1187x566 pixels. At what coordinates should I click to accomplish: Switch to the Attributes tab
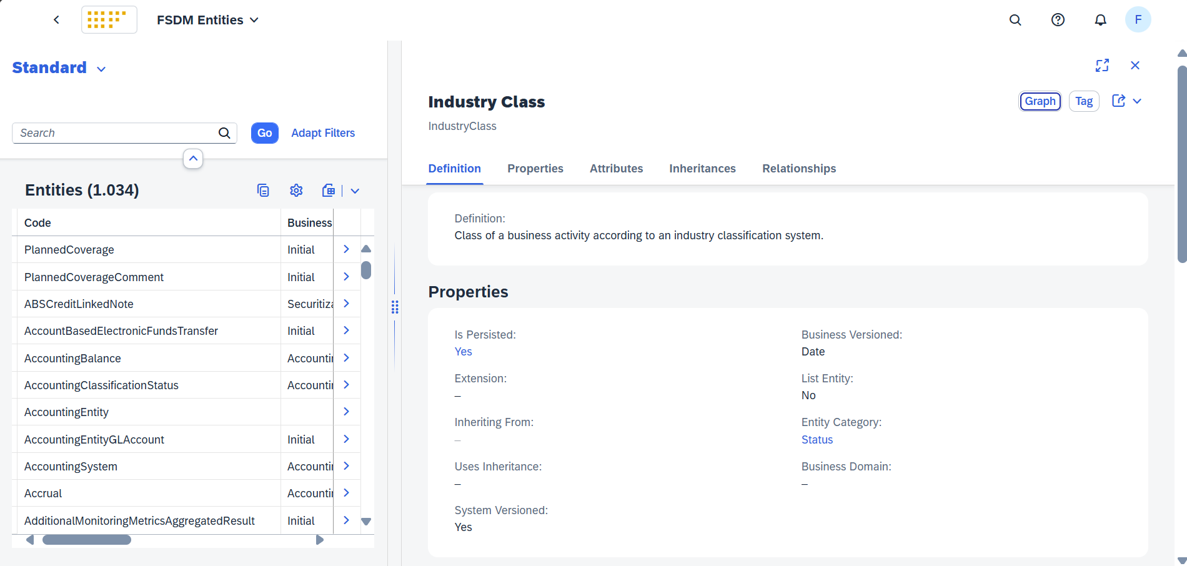tap(616, 169)
